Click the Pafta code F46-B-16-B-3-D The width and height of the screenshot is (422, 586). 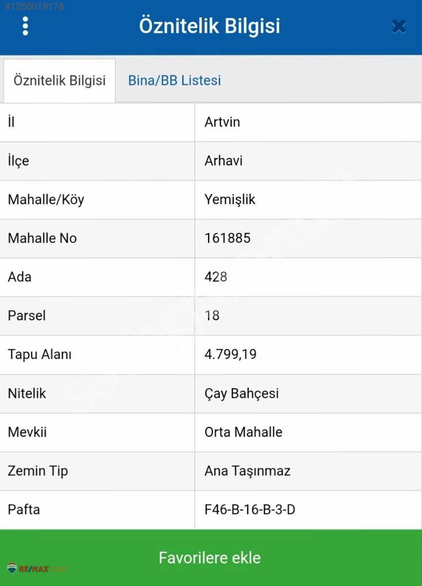[x=250, y=509]
